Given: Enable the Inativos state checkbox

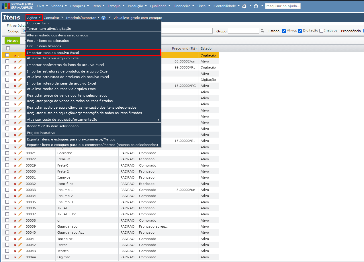Looking at the screenshot, I should tap(321, 31).
